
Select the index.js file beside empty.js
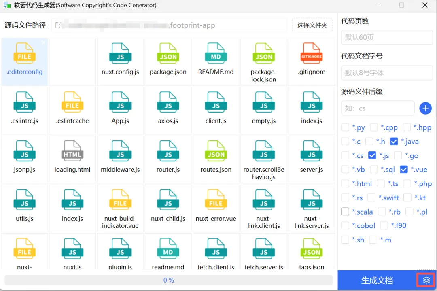312,102
